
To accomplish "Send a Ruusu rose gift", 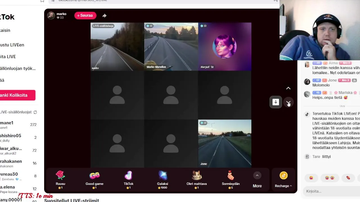I will coord(60,180).
